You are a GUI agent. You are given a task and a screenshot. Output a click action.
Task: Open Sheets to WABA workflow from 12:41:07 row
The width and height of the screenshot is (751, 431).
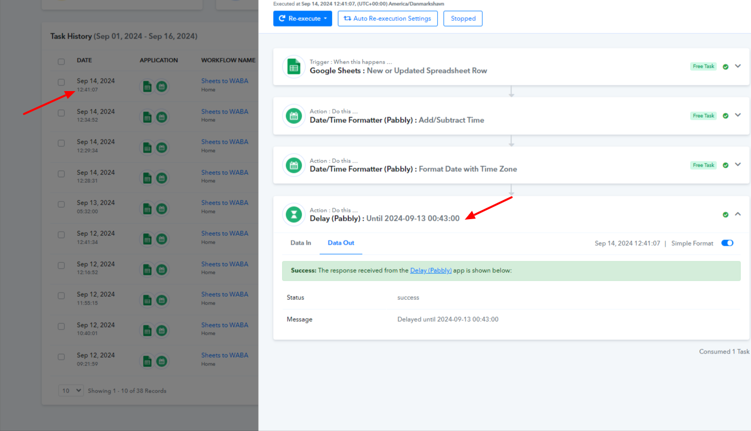pyautogui.click(x=225, y=81)
